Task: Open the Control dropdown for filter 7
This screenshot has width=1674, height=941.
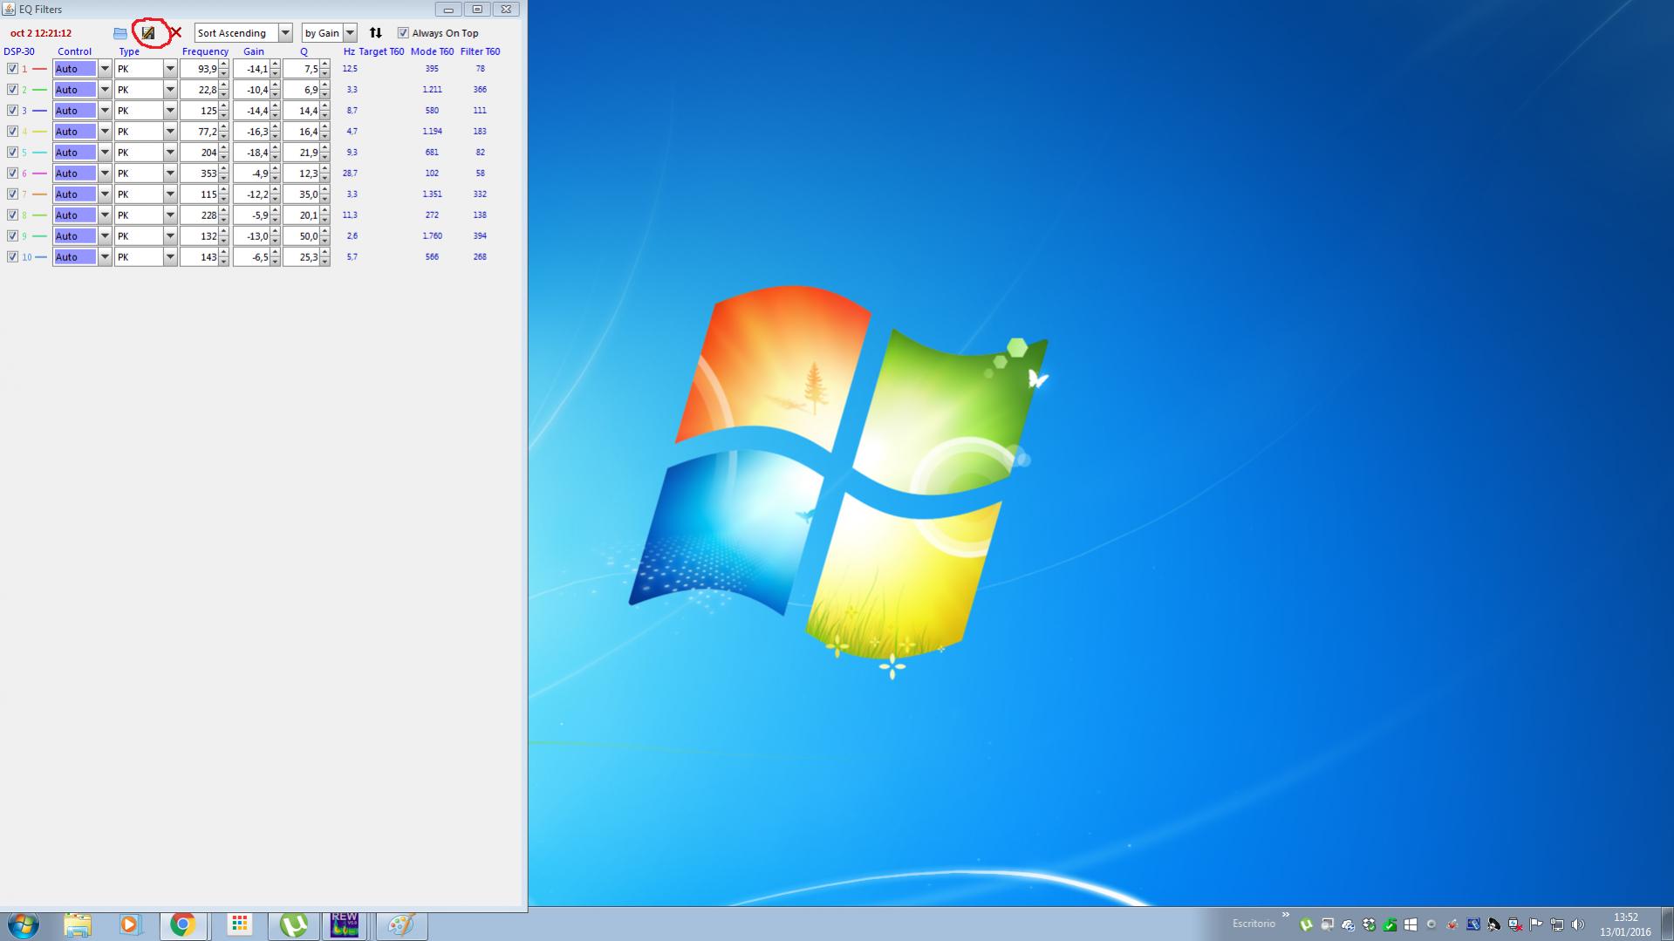Action: 83,194
